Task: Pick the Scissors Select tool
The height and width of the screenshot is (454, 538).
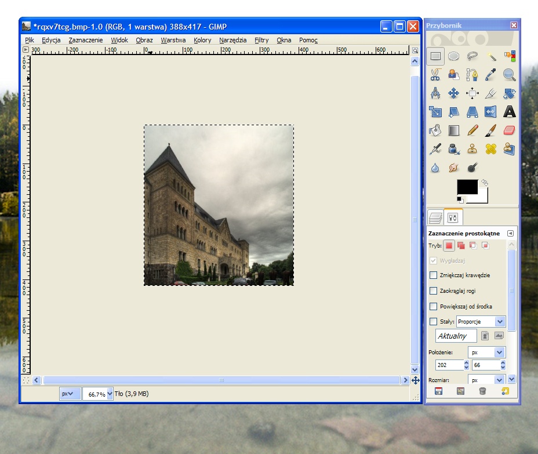Action: click(x=435, y=75)
